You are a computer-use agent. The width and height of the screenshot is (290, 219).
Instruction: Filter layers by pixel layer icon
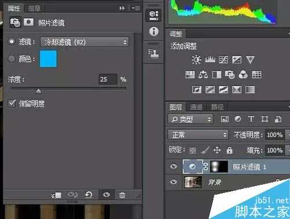(x=224, y=119)
